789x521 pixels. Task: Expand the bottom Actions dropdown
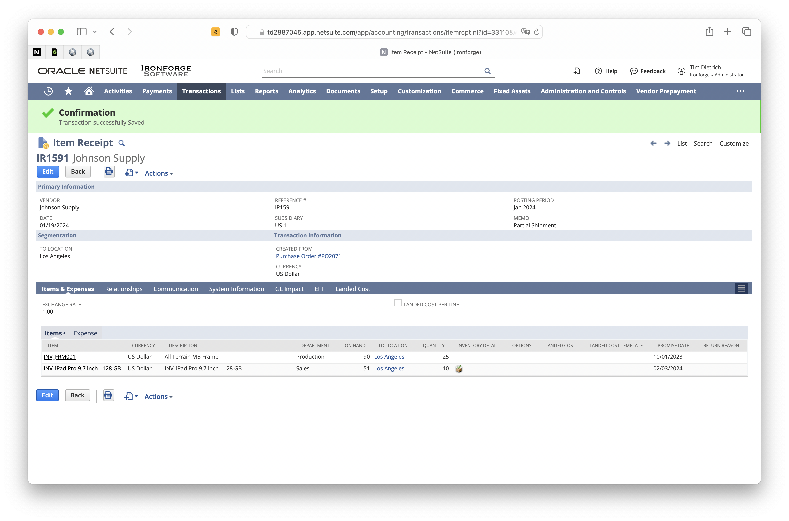pos(158,396)
